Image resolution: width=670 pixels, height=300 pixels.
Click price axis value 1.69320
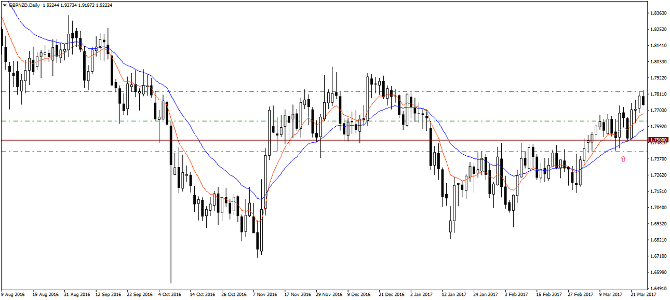[660, 224]
